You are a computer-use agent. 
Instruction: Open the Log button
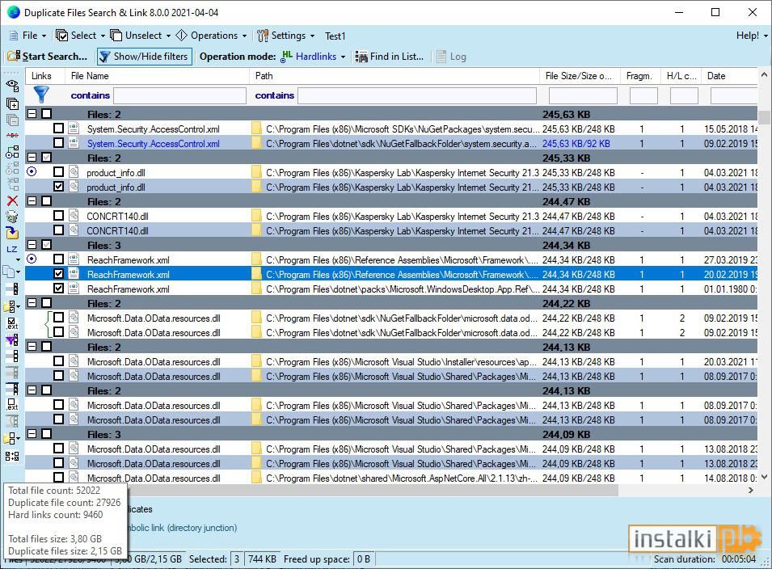[x=451, y=57]
